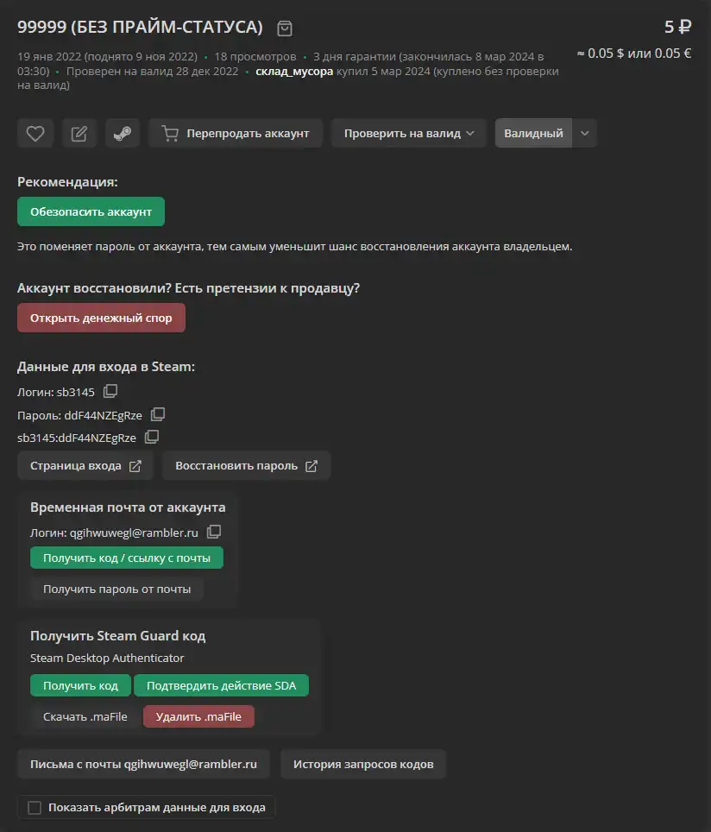Click the shopping bag icon beside the title

(x=285, y=28)
